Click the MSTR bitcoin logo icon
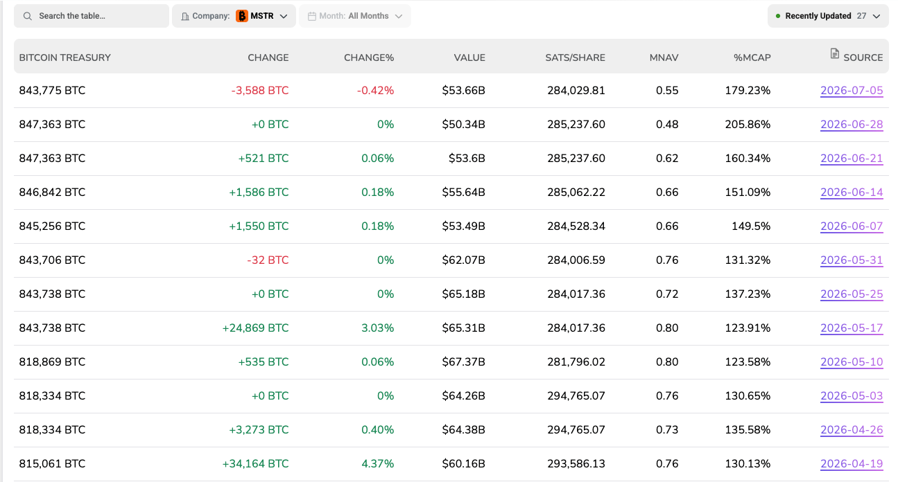Viewport: 898px width, 482px height. (x=241, y=16)
